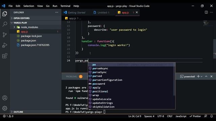Open the Selection menu
The width and height of the screenshot is (216, 121).
(29, 6)
